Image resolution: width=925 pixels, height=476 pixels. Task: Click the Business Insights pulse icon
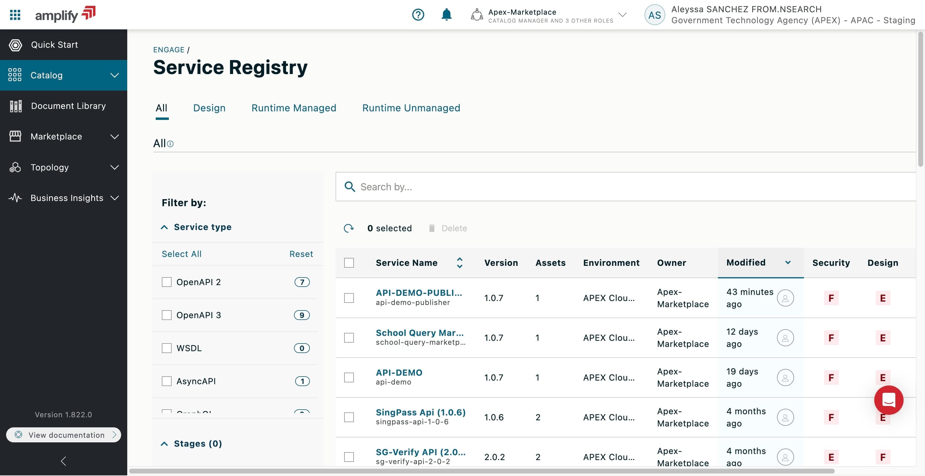tap(15, 198)
